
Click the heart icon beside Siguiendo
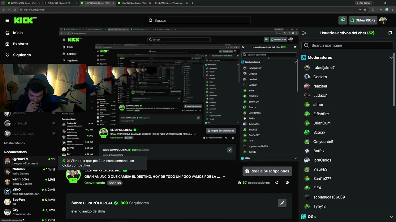coord(7,55)
